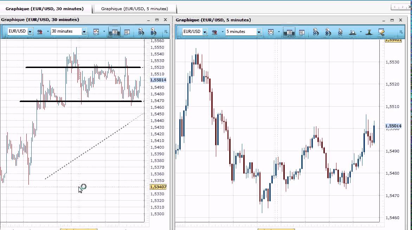Maximize the 30 minutes chart window
The height and width of the screenshot is (230, 412).
point(157,20)
